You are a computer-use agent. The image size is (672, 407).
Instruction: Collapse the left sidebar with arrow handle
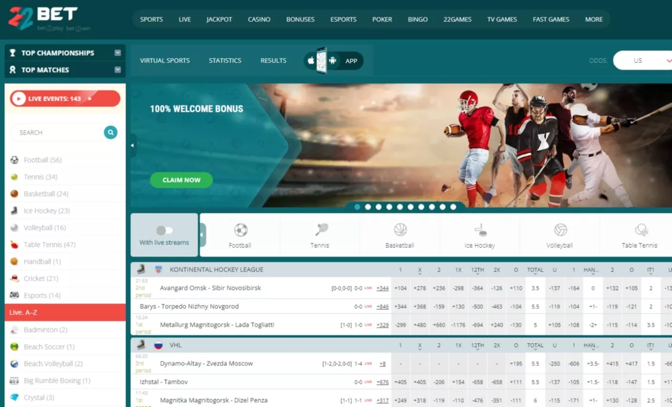(133, 145)
